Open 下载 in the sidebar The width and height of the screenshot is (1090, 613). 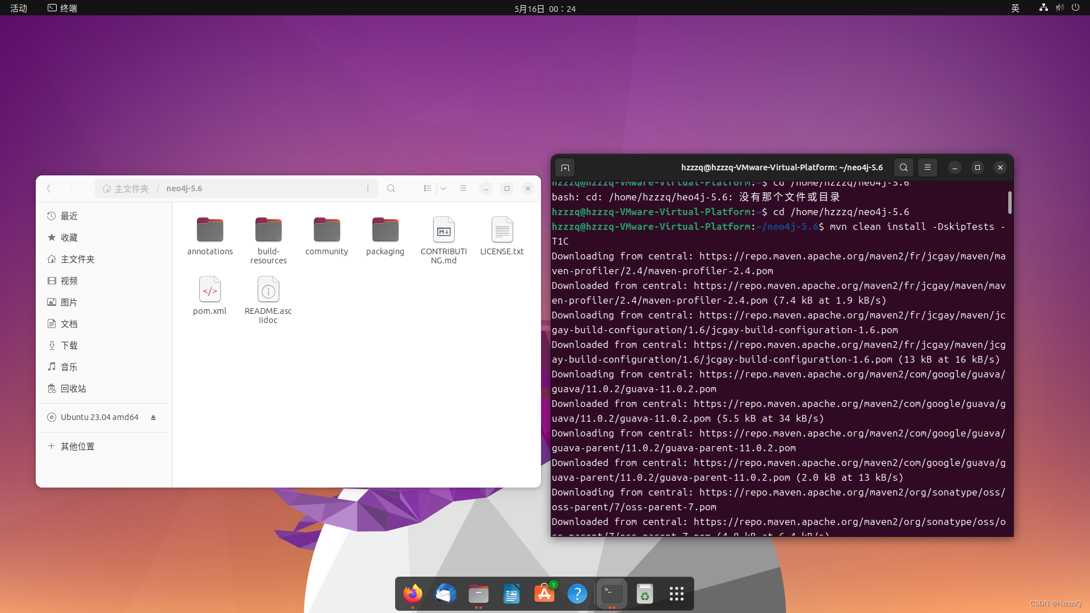click(104, 346)
